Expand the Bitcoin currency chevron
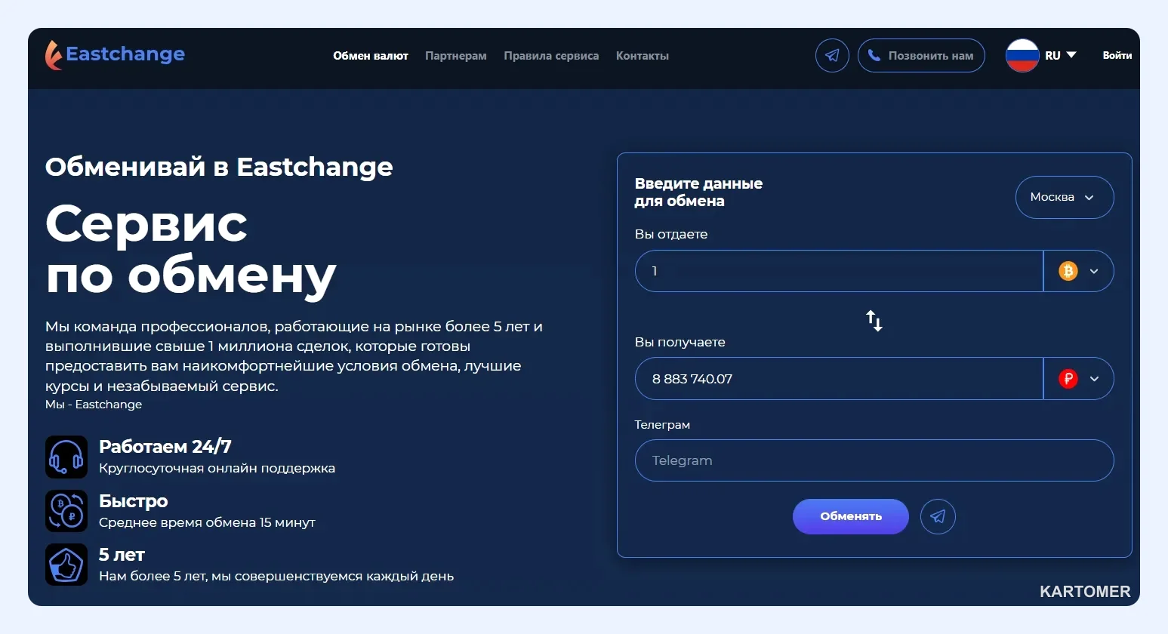This screenshot has width=1168, height=634. point(1094,272)
